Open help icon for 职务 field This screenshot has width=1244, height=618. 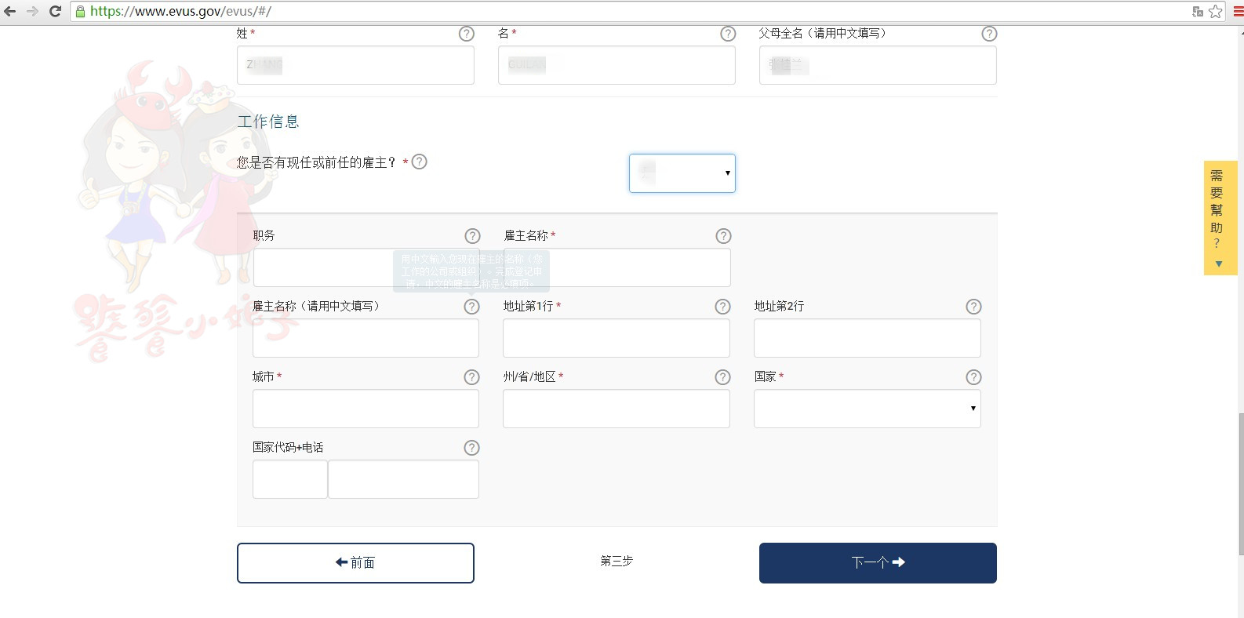click(472, 236)
